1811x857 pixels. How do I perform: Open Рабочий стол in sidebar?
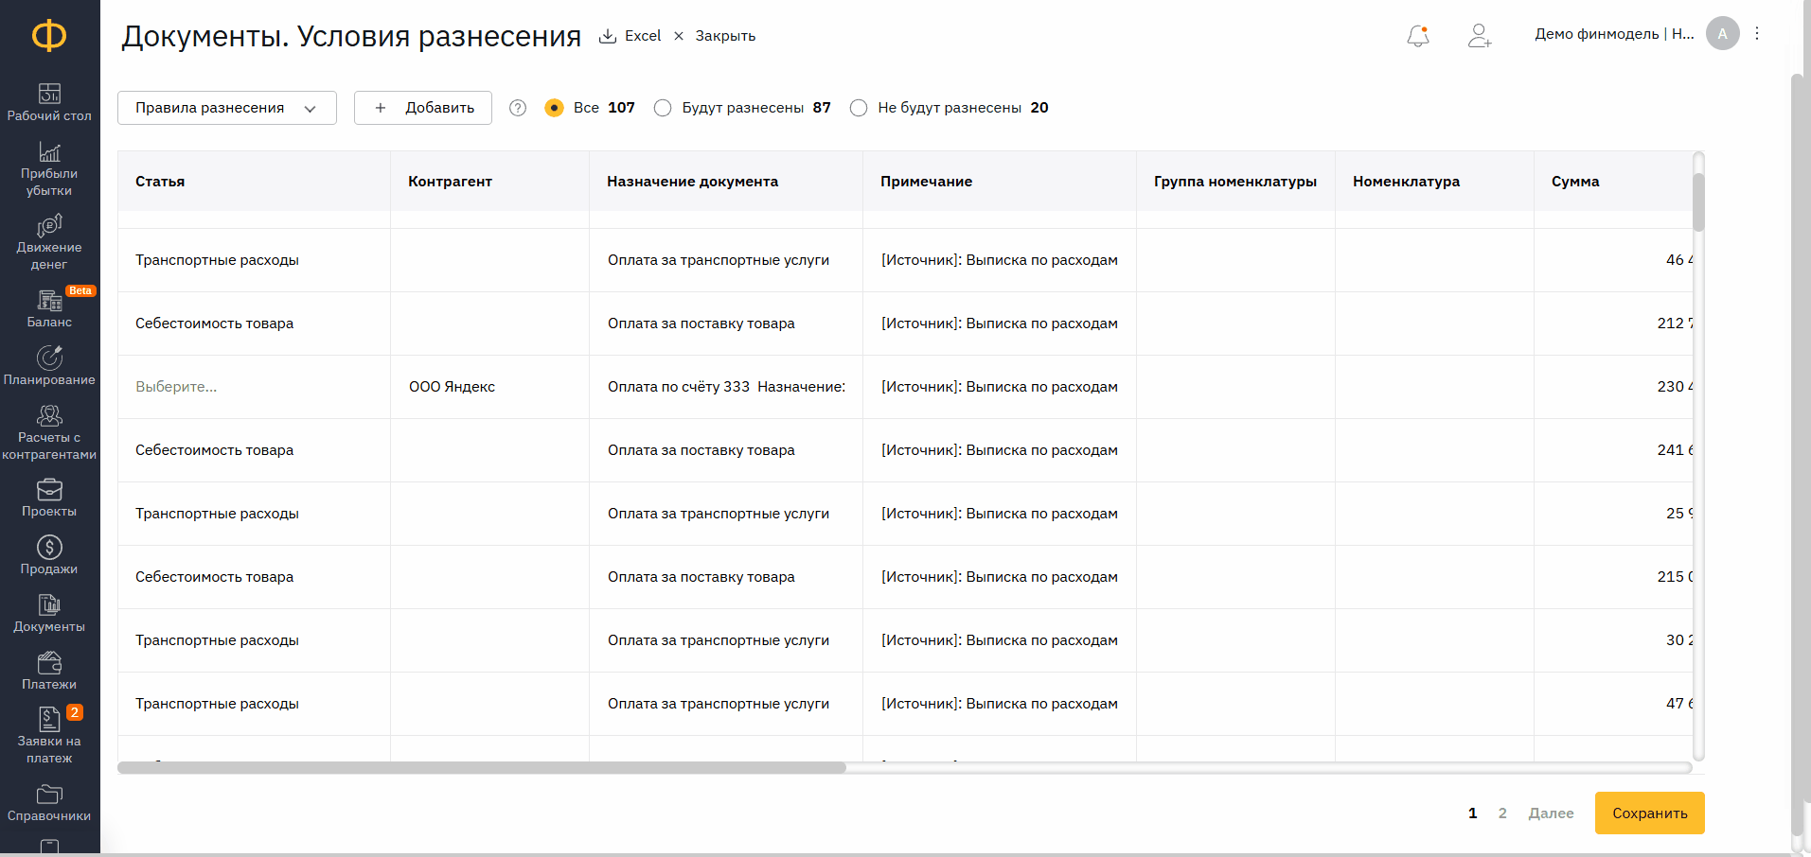[x=49, y=102]
